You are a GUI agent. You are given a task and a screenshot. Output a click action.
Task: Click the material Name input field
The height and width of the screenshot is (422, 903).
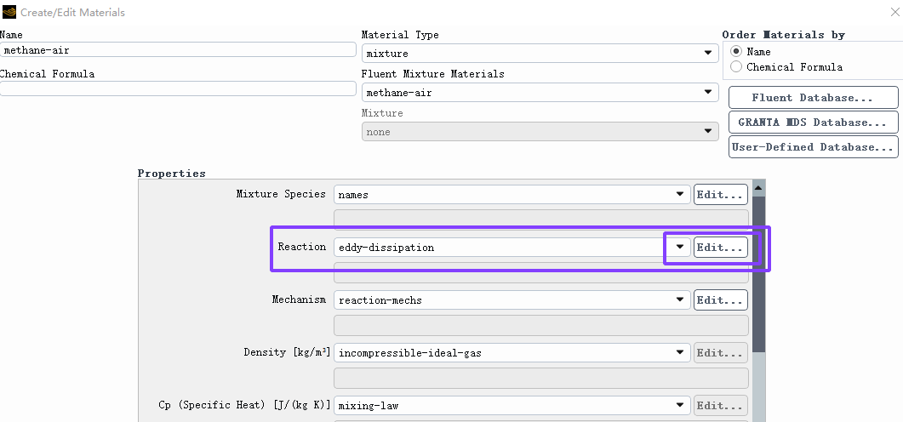point(178,50)
